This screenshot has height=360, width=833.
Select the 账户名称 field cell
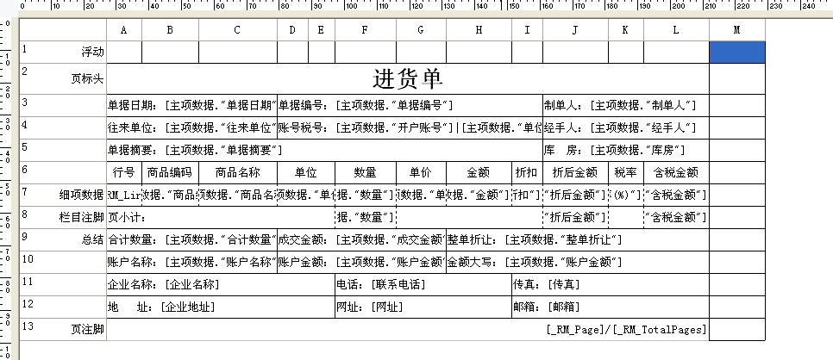click(191, 262)
